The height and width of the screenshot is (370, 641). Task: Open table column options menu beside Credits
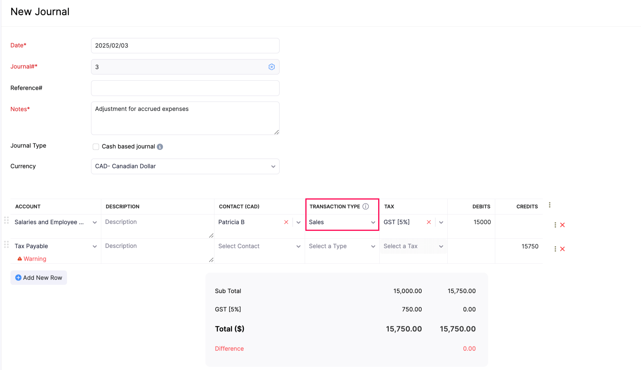[550, 205]
